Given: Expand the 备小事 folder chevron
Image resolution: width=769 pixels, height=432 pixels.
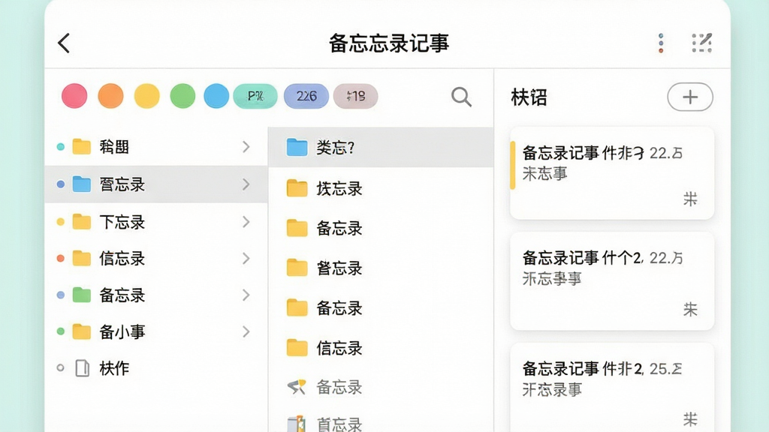Looking at the screenshot, I should pyautogui.click(x=246, y=331).
